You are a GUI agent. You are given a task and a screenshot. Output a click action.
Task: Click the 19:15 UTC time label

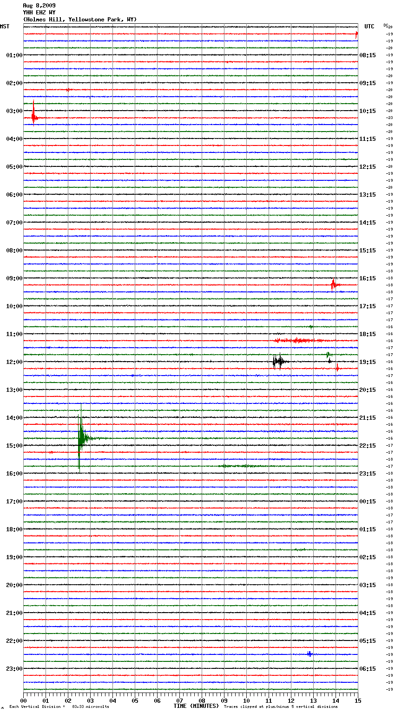[368, 362]
